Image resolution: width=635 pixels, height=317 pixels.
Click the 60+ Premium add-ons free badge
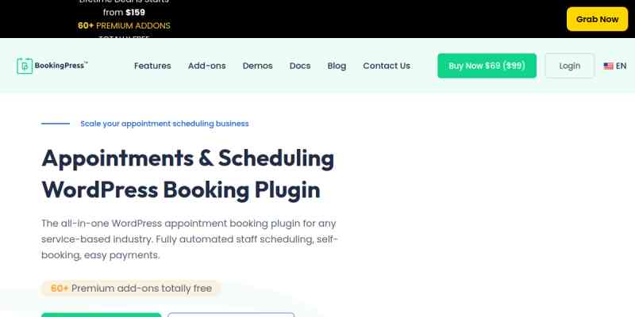tap(131, 288)
